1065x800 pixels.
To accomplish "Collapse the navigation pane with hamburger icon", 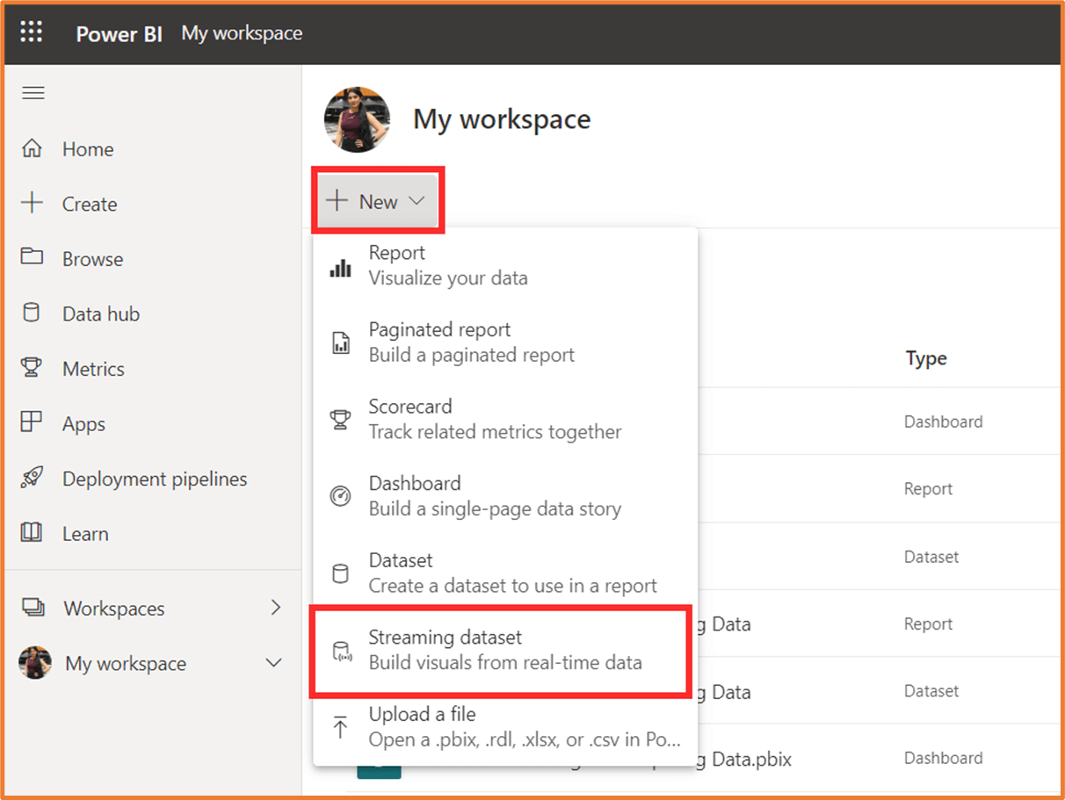I will [33, 92].
